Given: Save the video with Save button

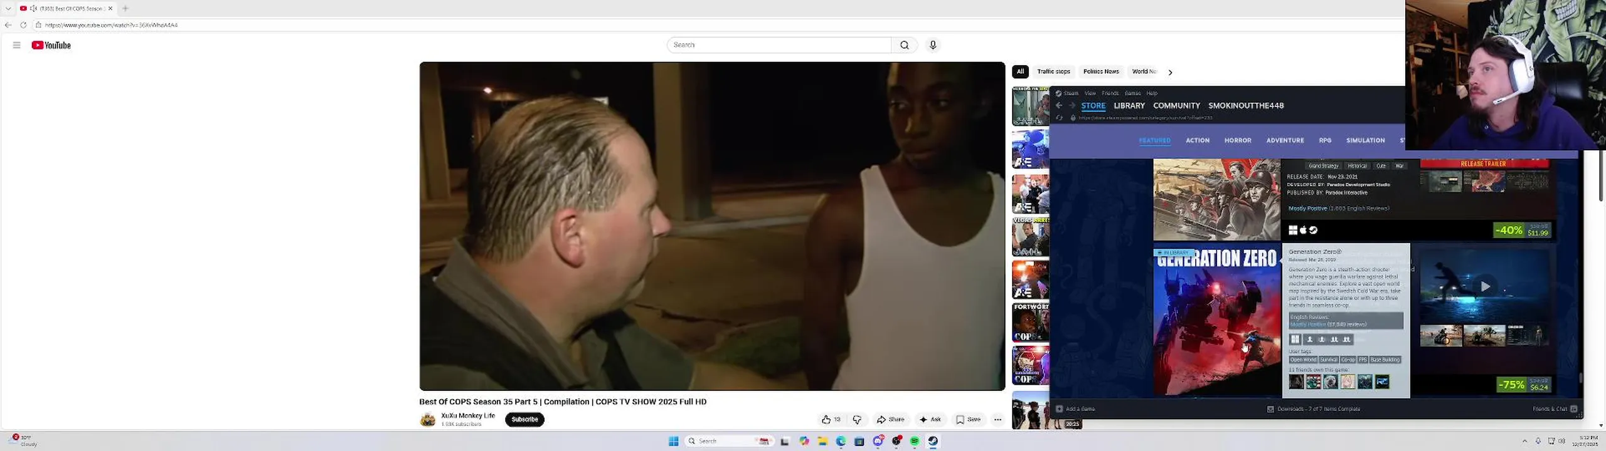Looking at the screenshot, I should pyautogui.click(x=969, y=420).
